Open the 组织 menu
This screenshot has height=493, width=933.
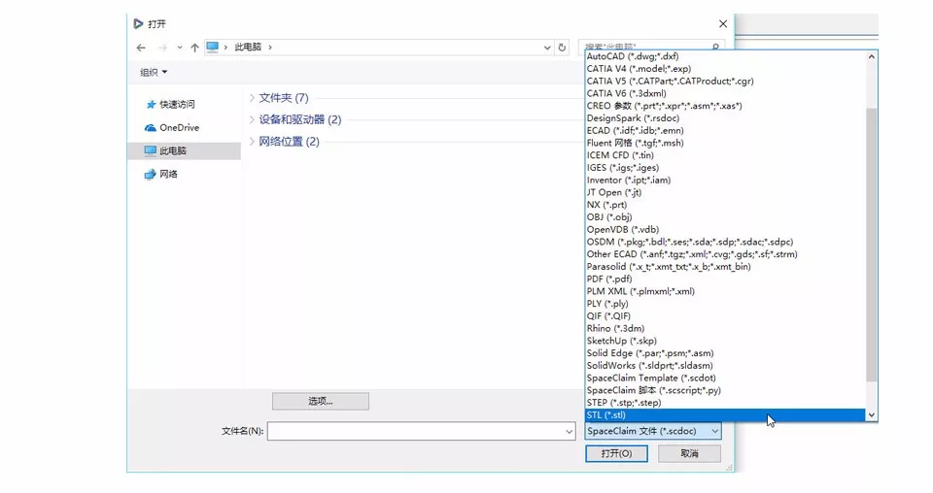tap(154, 73)
